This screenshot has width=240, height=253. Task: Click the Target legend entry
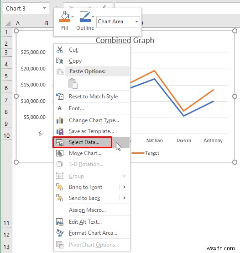click(146, 153)
